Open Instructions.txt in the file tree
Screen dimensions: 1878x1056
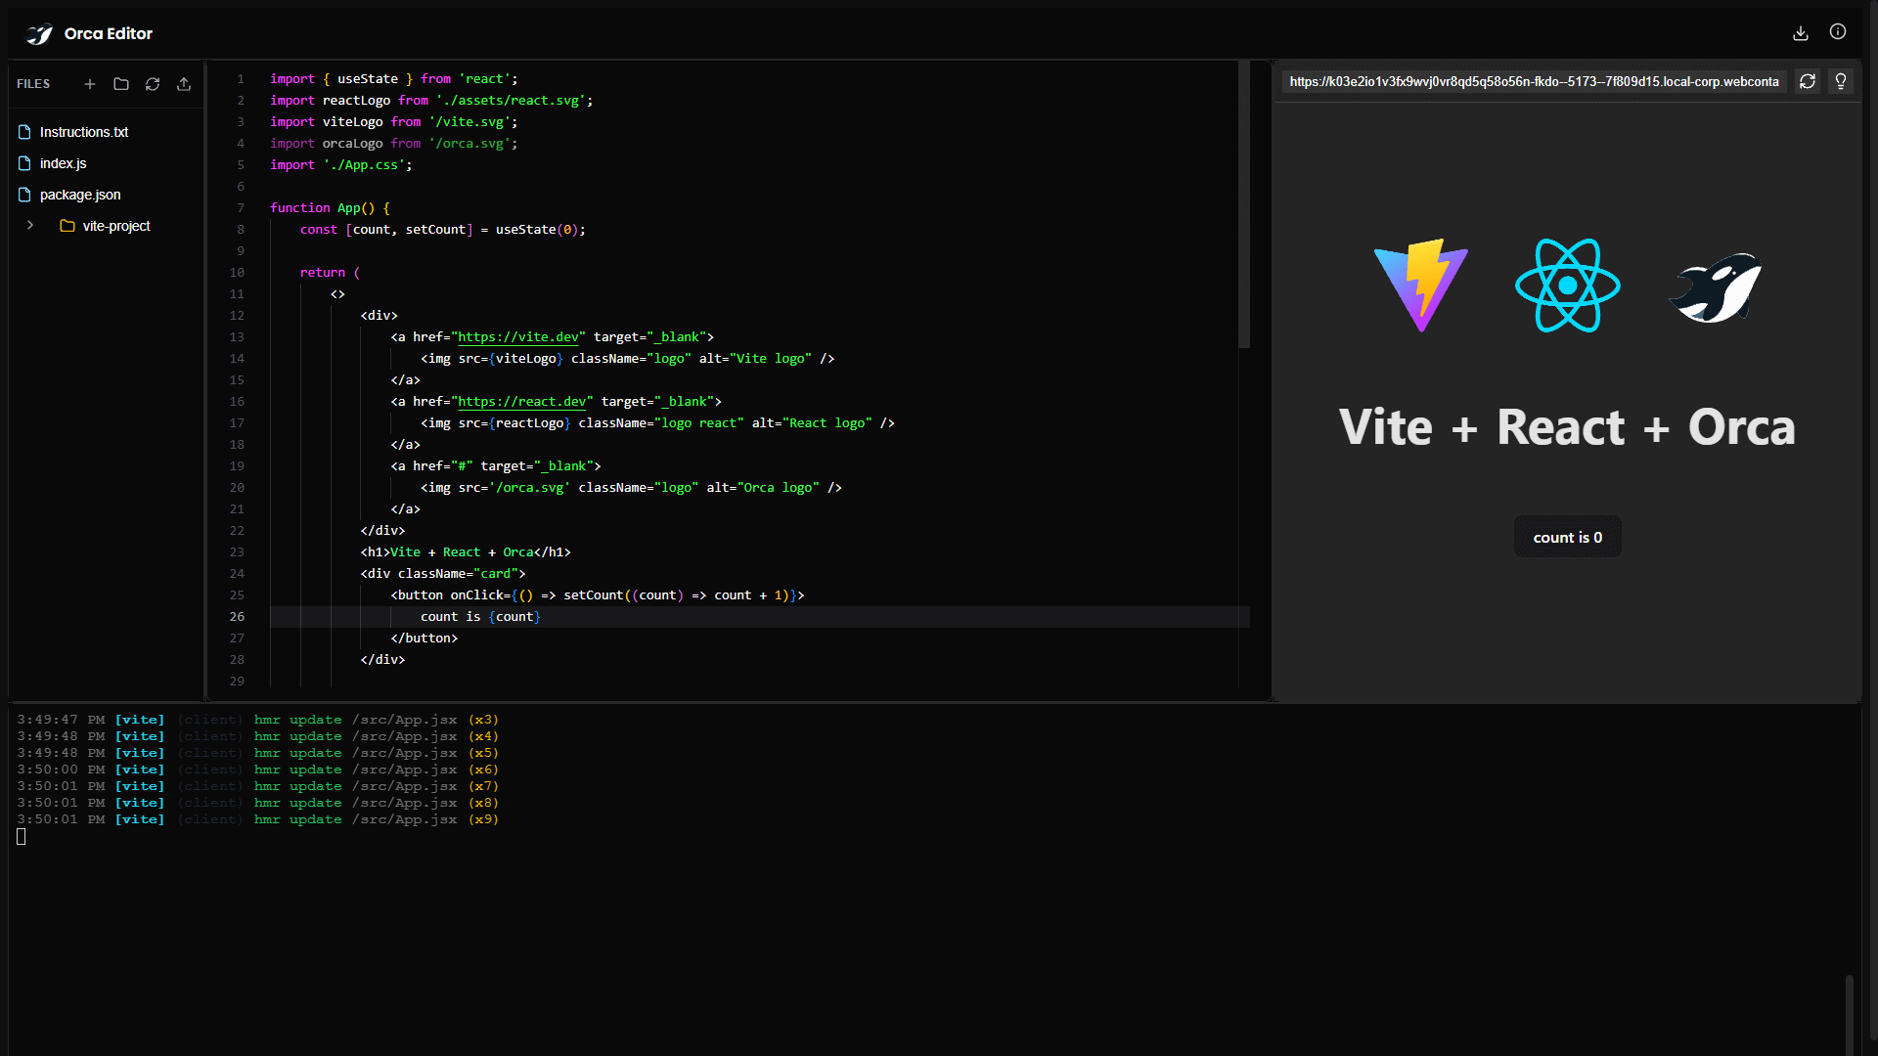[84, 132]
